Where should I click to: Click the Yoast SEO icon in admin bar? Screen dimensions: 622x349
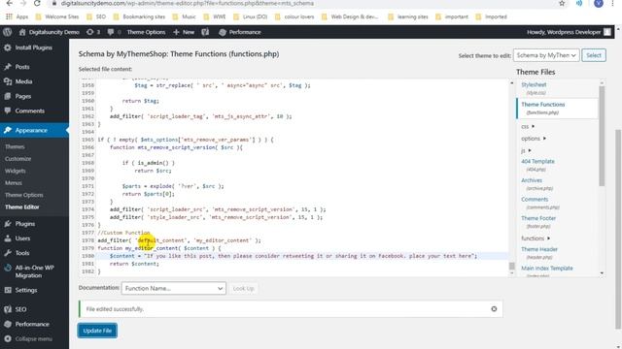coord(205,32)
